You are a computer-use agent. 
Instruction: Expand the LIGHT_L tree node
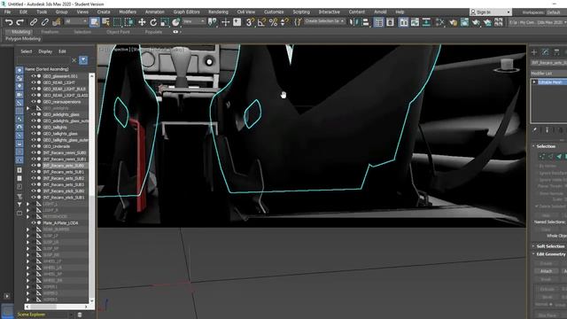pyautogui.click(x=27, y=204)
